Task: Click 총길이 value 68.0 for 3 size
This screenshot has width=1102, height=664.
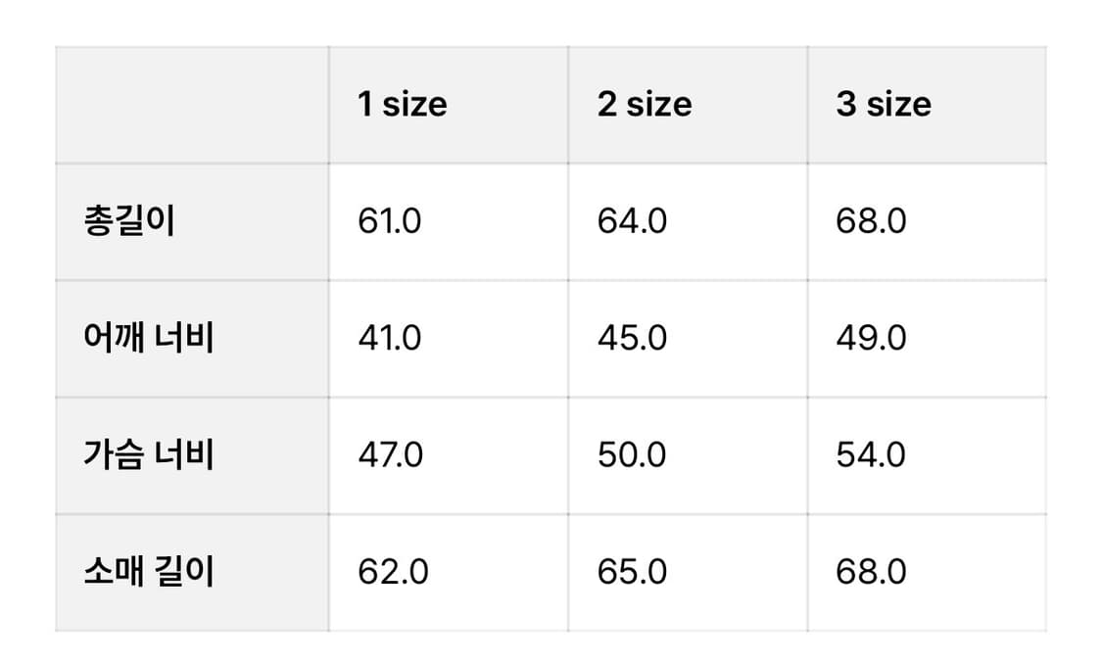Action: click(871, 221)
